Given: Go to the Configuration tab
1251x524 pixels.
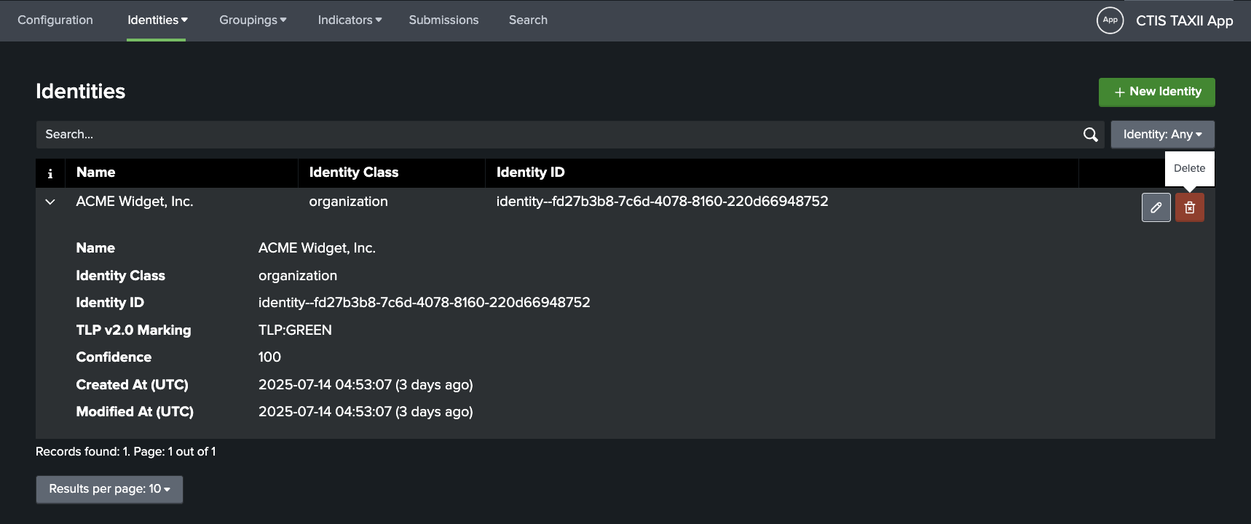Looking at the screenshot, I should (55, 20).
